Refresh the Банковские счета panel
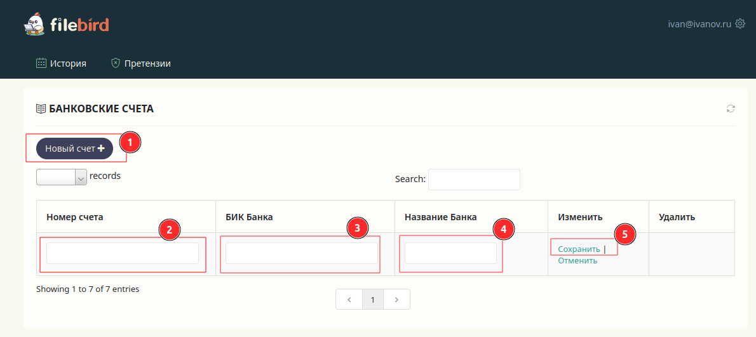 pyautogui.click(x=731, y=109)
